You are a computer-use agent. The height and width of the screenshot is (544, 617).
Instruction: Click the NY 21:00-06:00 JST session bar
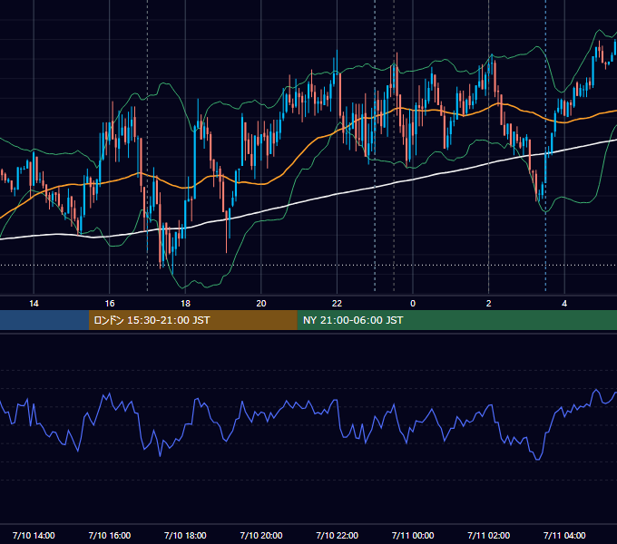coord(456,320)
